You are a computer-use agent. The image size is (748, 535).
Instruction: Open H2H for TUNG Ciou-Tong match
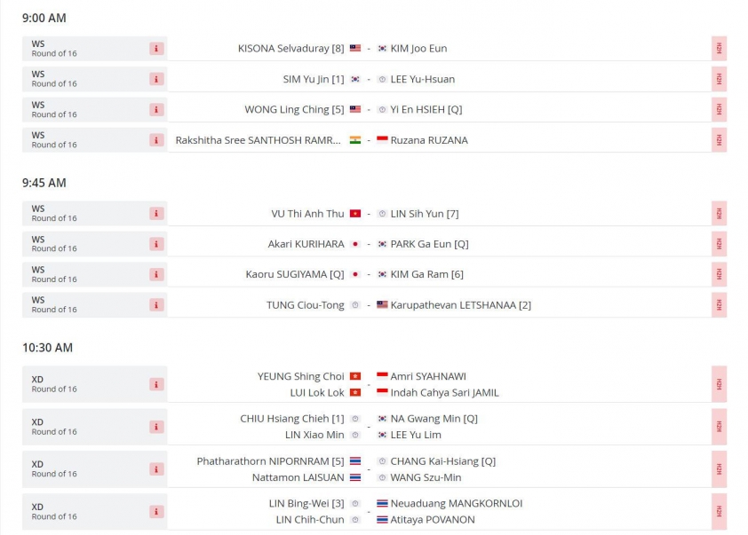pyautogui.click(x=719, y=305)
